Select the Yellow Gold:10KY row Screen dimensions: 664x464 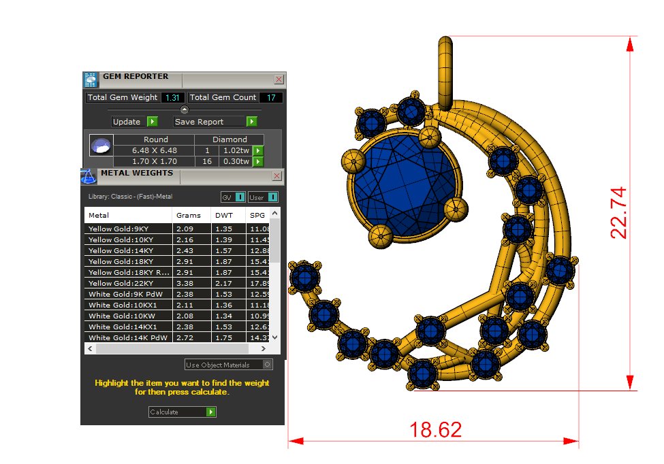coord(177,240)
